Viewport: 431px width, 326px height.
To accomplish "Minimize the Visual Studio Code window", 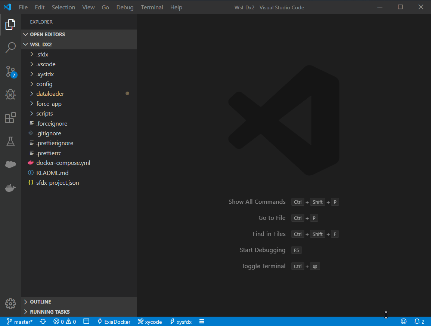I will [x=380, y=7].
